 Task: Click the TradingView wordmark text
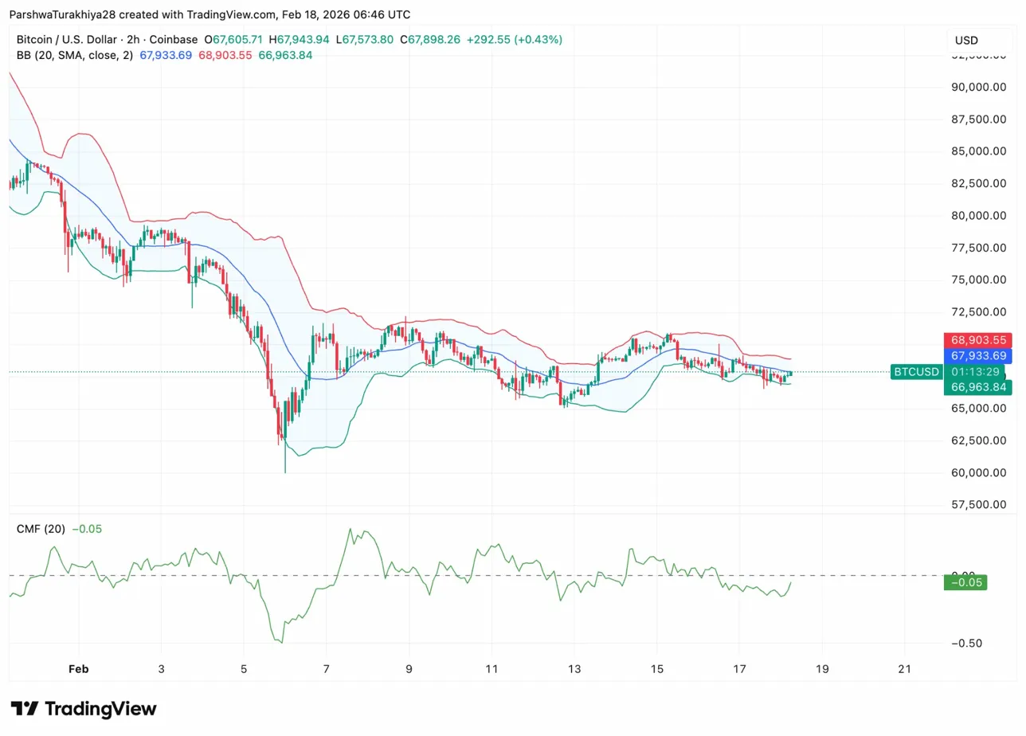click(x=100, y=709)
